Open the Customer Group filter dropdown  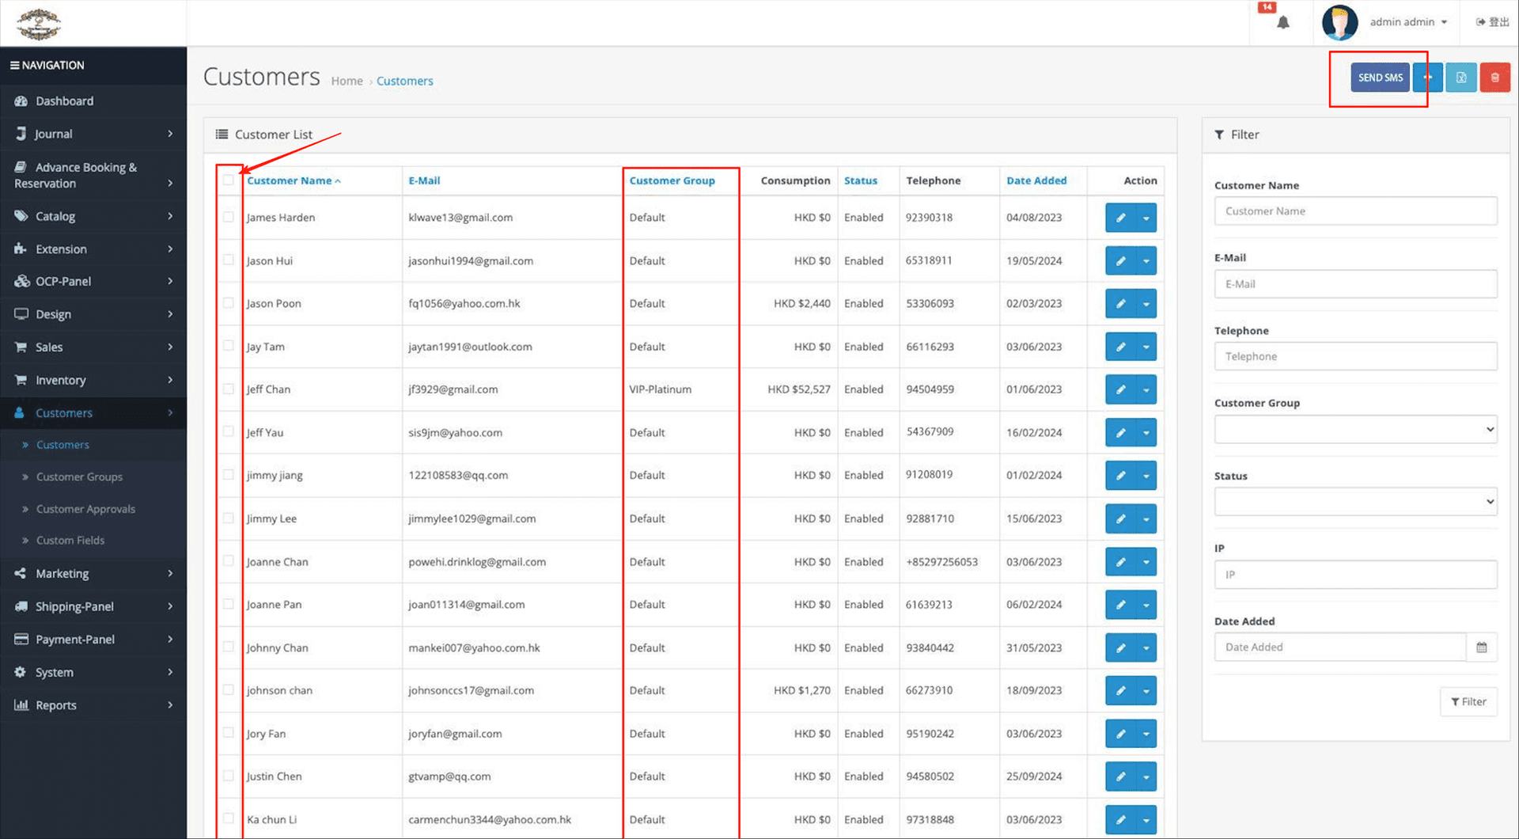[x=1355, y=430]
